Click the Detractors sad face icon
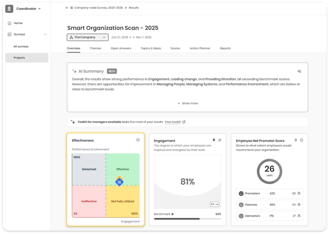The width and height of the screenshot is (329, 234). click(241, 216)
